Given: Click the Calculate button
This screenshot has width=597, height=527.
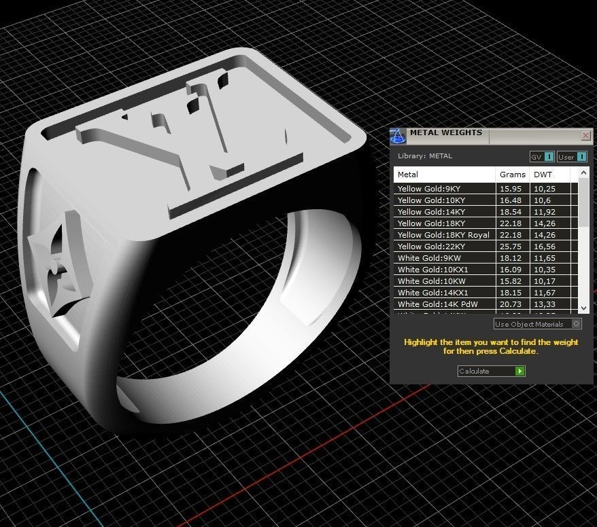Looking at the screenshot, I should tap(491, 371).
